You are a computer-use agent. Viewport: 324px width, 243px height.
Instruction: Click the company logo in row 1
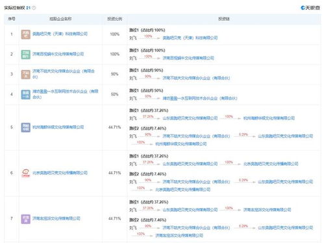pos(25,34)
